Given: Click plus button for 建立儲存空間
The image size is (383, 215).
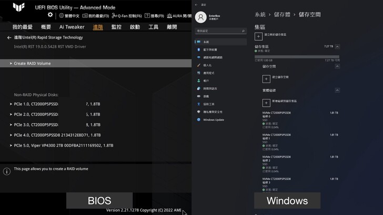Looking at the screenshot, I should (x=266, y=79).
